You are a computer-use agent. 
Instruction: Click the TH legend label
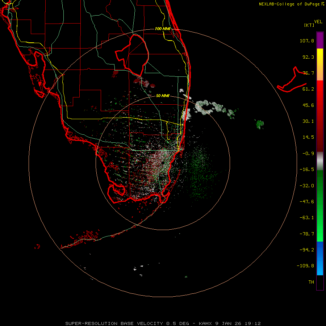click(311, 282)
